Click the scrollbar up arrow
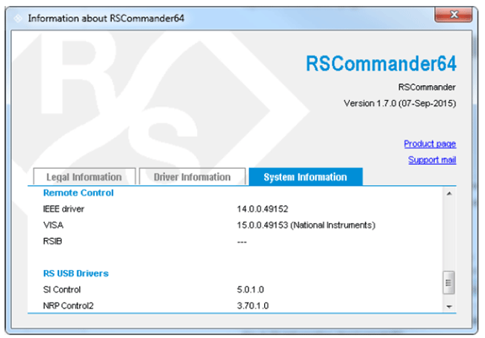Viewport: 485px width, 338px height. [x=449, y=194]
